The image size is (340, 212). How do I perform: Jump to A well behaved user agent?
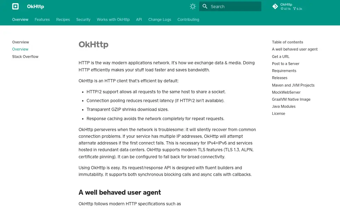pos(295,49)
